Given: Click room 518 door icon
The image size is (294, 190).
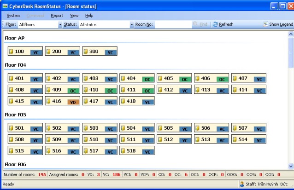Looking at the screenshot, I should point(123,150).
